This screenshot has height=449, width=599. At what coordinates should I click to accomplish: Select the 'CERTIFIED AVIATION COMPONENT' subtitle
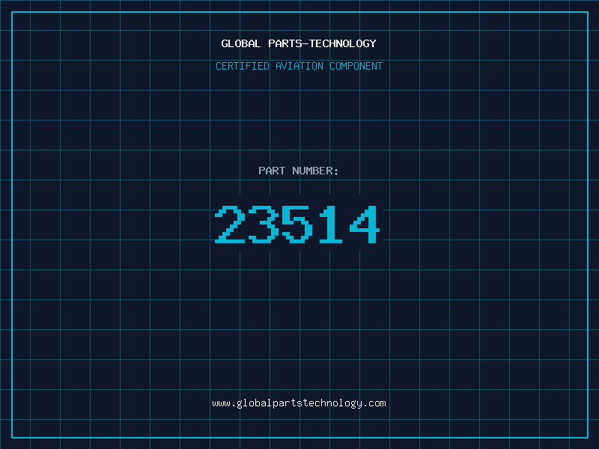[299, 66]
